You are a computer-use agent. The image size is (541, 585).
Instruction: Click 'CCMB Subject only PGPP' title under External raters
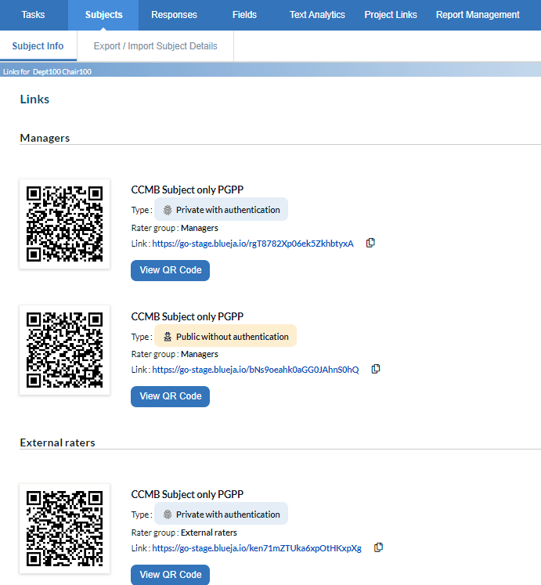187,494
